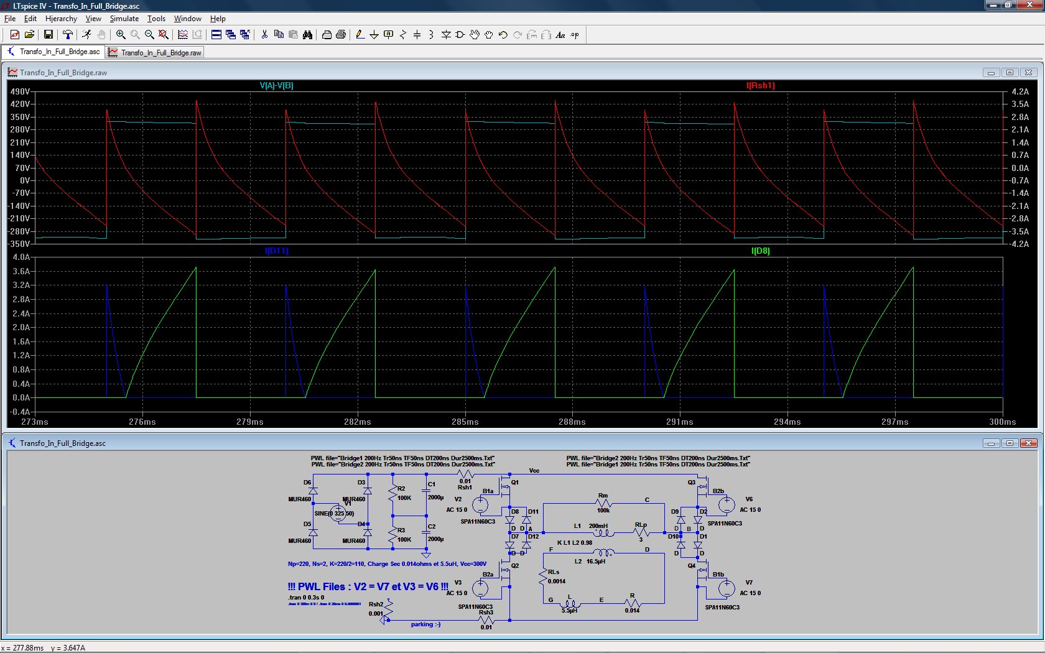Place a ground symbol from toolbar

[x=374, y=35]
